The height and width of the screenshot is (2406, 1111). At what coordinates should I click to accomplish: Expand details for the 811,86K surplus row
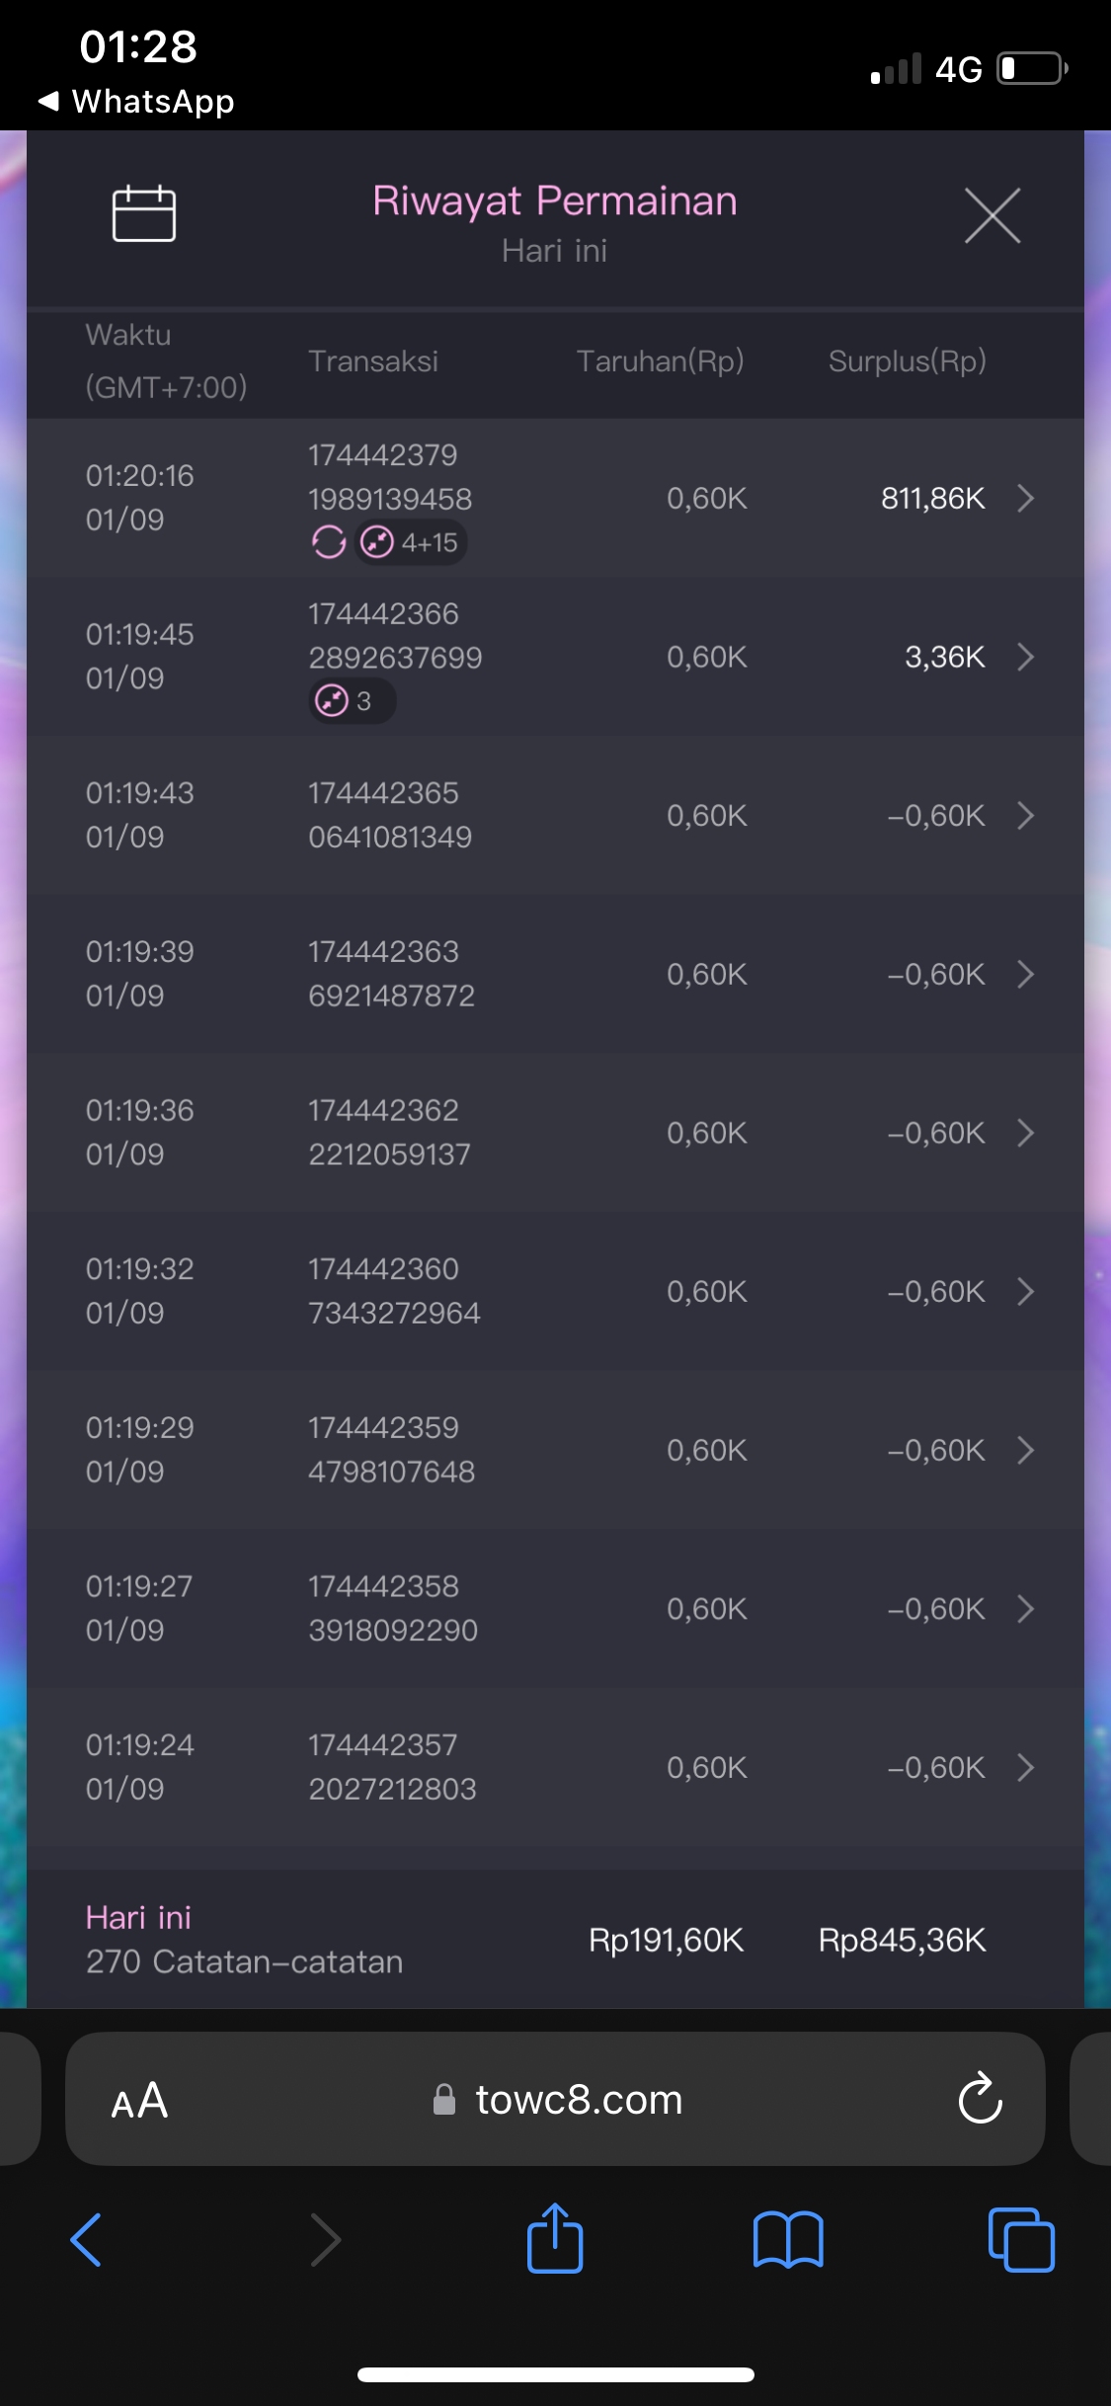coord(1025,498)
